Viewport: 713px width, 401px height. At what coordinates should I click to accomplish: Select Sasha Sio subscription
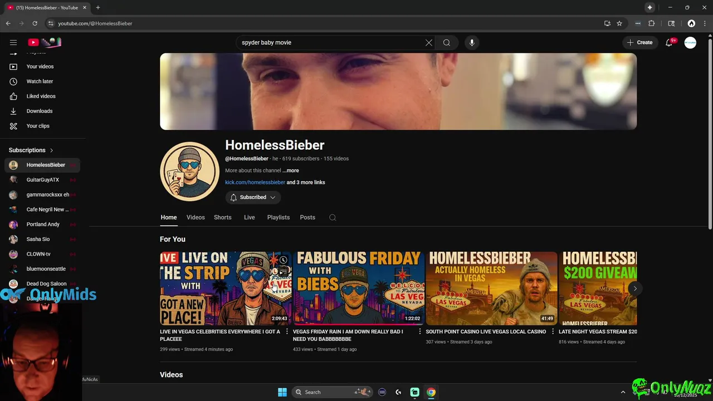click(x=42, y=239)
